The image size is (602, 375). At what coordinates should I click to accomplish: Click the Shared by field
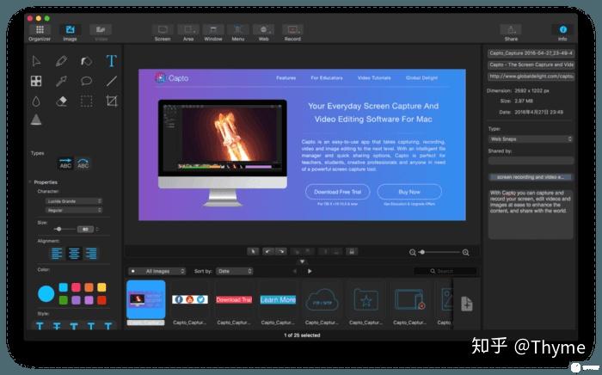point(531,161)
